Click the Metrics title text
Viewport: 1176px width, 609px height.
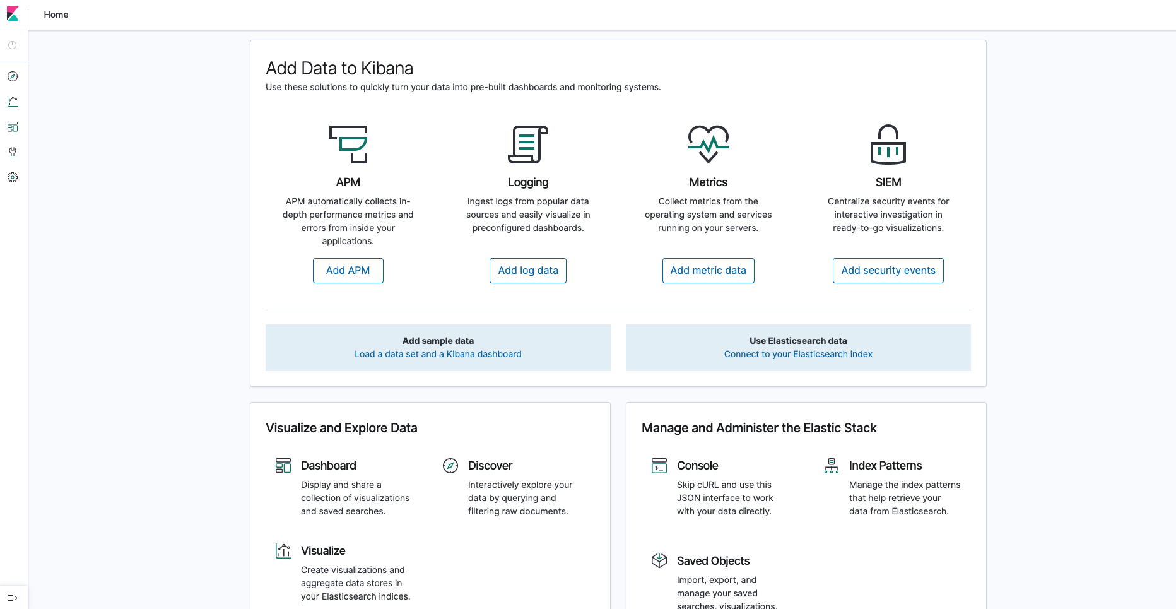(709, 182)
